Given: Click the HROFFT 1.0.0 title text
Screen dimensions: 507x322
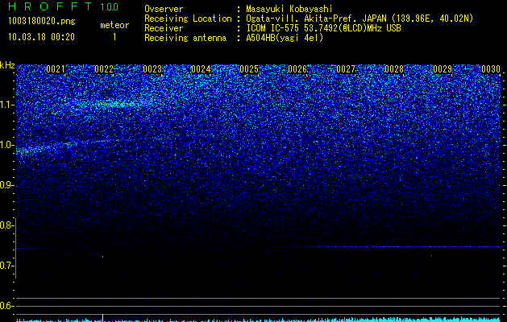Looking at the screenshot, I should click(x=64, y=6).
